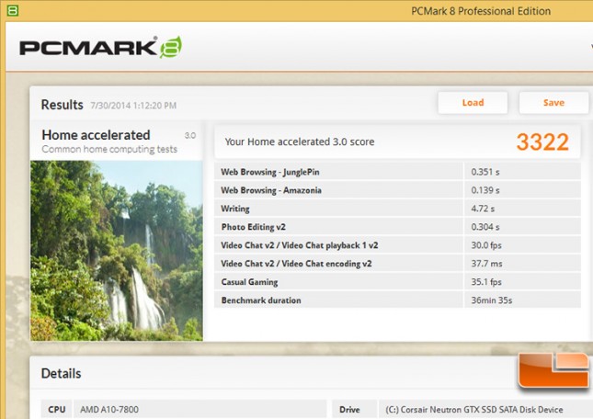Click the 30.0 fps value
Image resolution: width=593 pixels, height=419 pixels.
click(486, 245)
